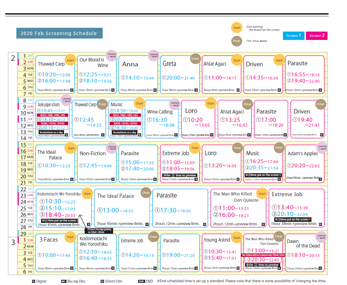Click the 'End scheduled time is set up a standard' note

[242, 281]
